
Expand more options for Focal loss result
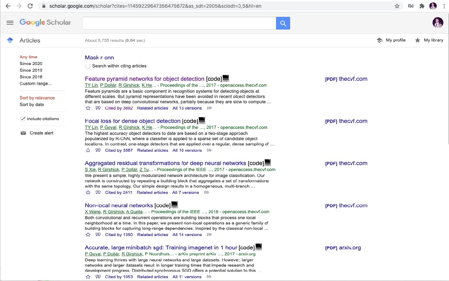pos(209,150)
